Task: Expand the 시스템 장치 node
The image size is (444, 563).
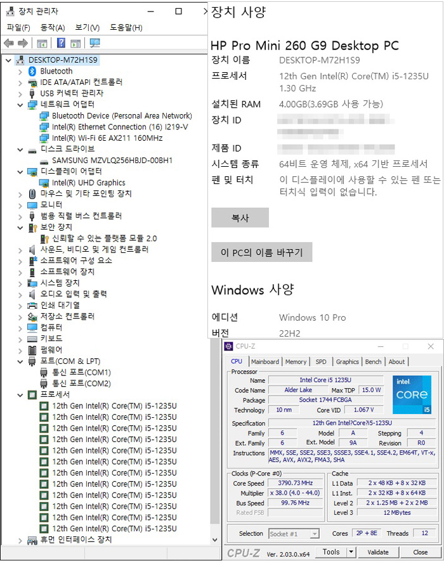Action: (x=20, y=283)
